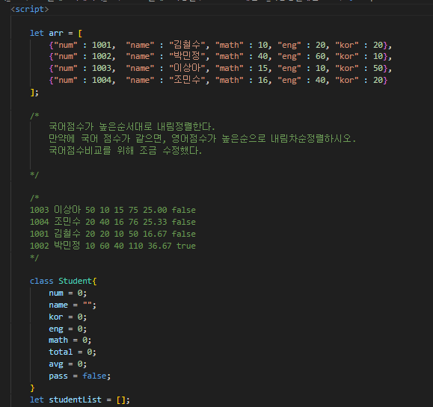
Task: Click the number 1001 in the first object
Action: 102,45
